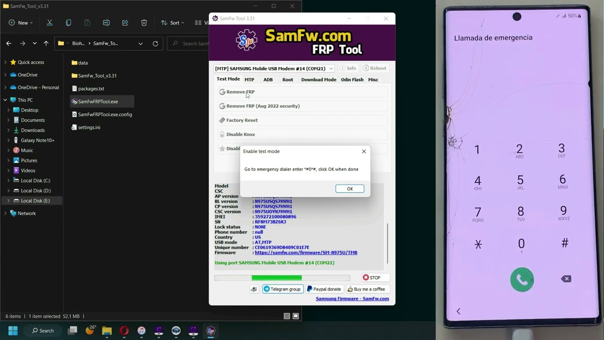
Task: Select the SamFw_Tool_v3.31 folder in file list
Action: click(x=94, y=76)
